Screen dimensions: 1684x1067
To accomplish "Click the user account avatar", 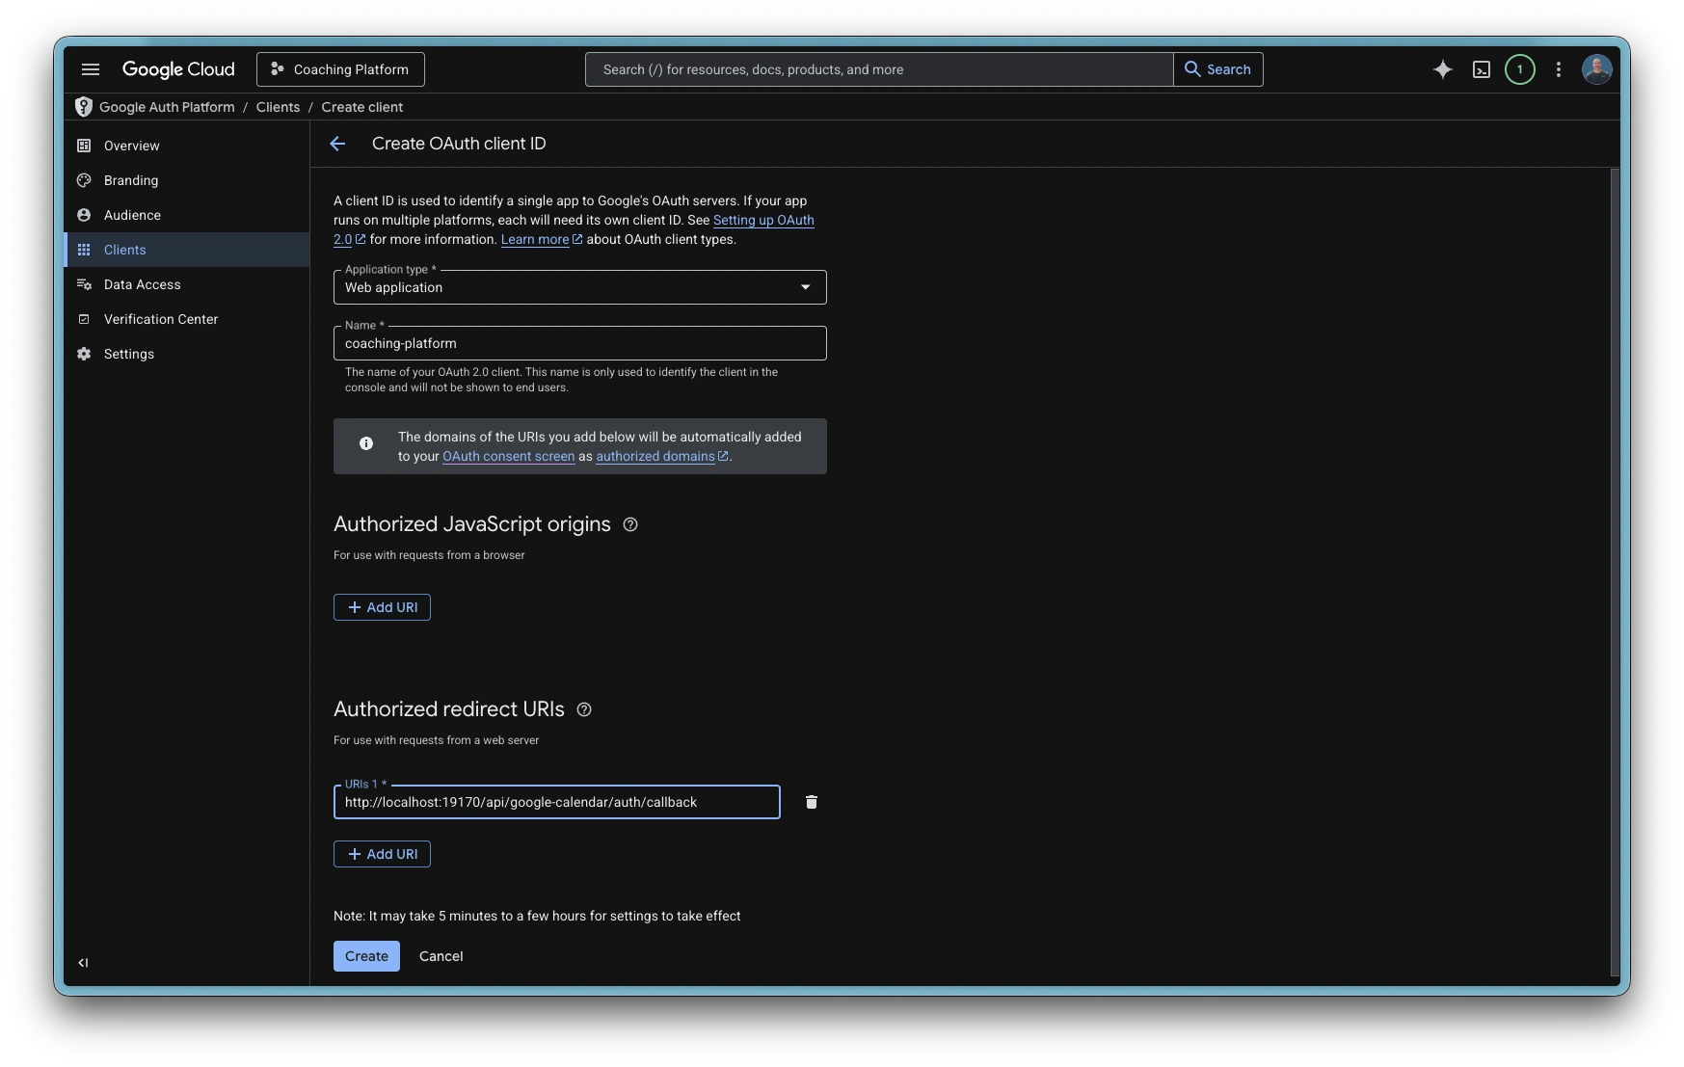I will coord(1596,69).
